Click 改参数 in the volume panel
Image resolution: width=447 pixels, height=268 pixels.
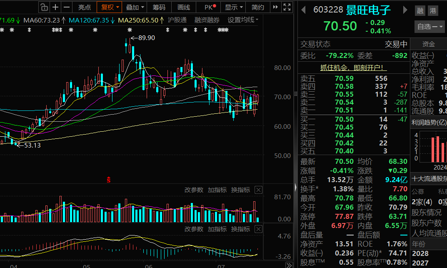pyautogui.click(x=194, y=190)
